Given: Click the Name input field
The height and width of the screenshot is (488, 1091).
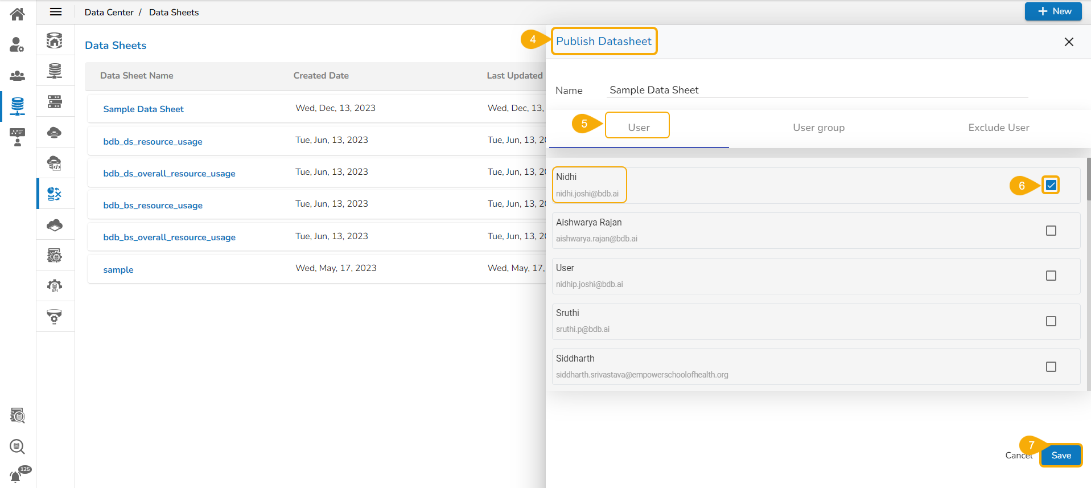Looking at the screenshot, I should pos(817,90).
